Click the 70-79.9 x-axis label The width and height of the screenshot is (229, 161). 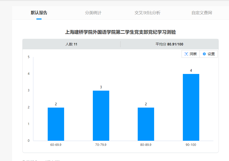point(101,145)
